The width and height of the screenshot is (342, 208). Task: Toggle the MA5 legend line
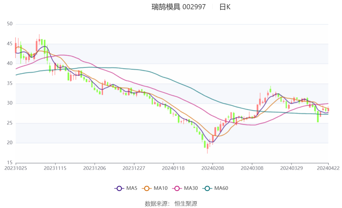click(x=126, y=188)
